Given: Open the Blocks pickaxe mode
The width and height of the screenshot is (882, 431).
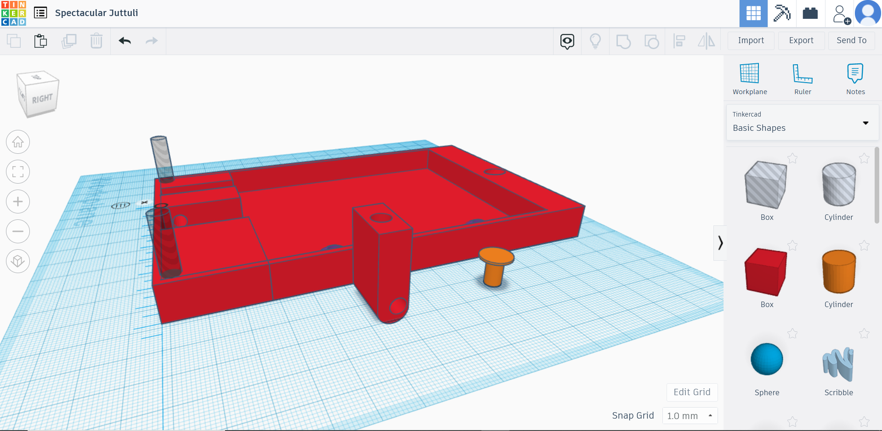Looking at the screenshot, I should pyautogui.click(x=782, y=13).
